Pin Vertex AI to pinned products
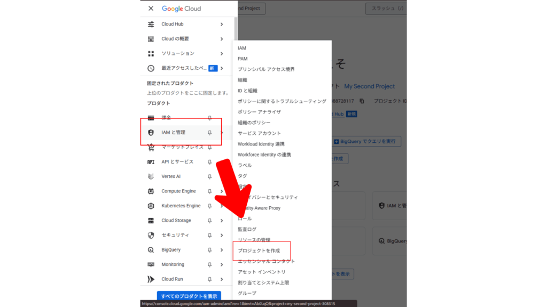547x307 pixels. pos(209,176)
